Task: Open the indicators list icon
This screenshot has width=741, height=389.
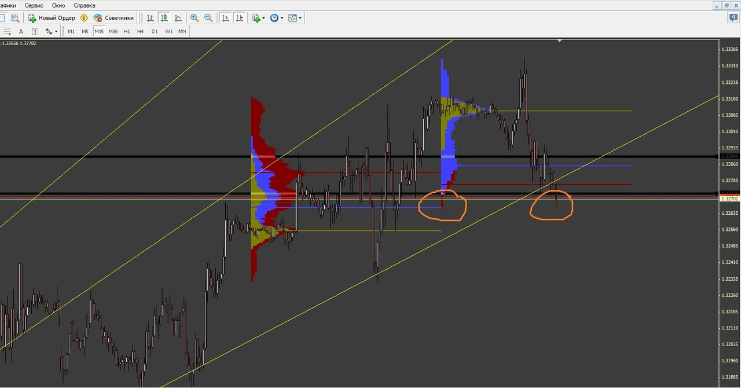Action: [x=256, y=18]
